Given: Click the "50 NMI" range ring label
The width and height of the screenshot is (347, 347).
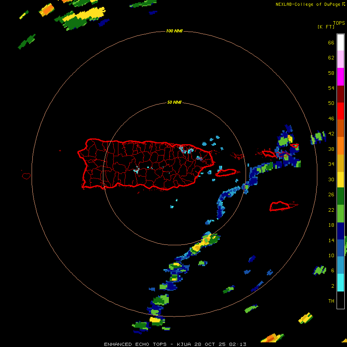Looking at the screenshot, I should point(174,102).
